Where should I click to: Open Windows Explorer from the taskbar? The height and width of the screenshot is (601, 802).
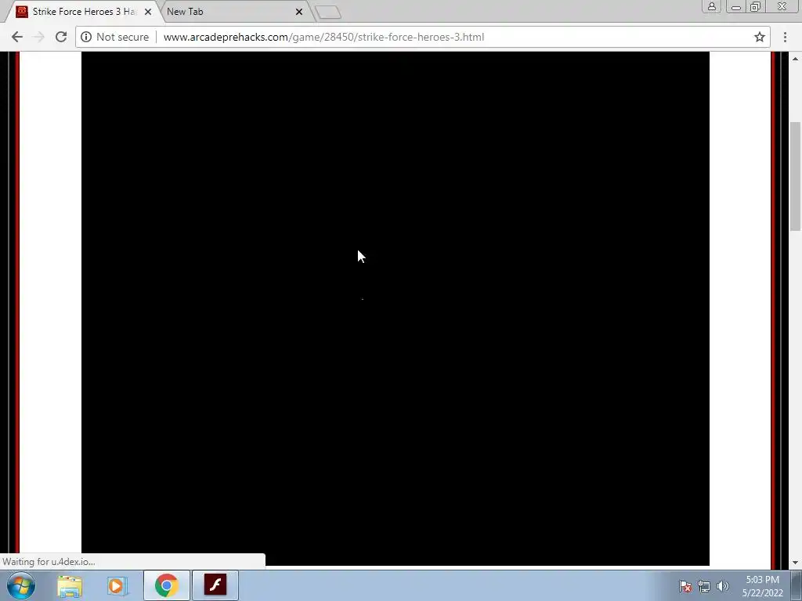click(70, 585)
